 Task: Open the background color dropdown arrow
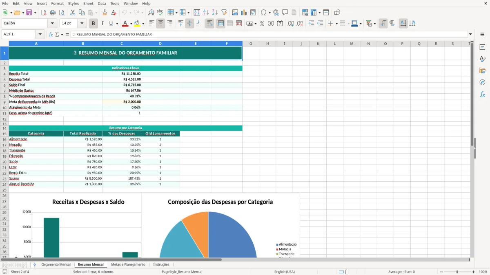click(x=143, y=24)
